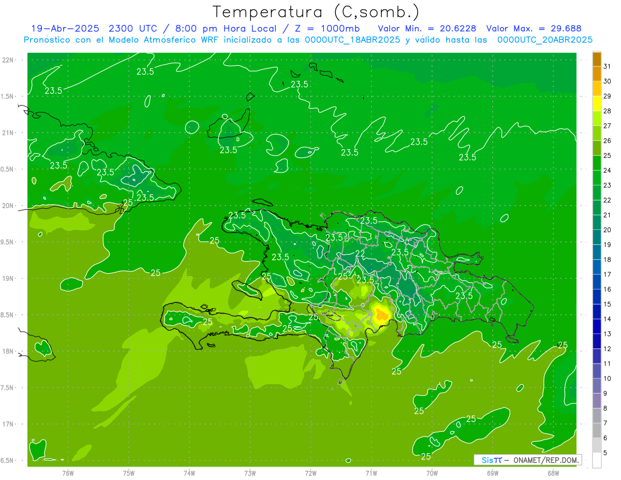Click the '10' colorbar scale label

point(608,379)
